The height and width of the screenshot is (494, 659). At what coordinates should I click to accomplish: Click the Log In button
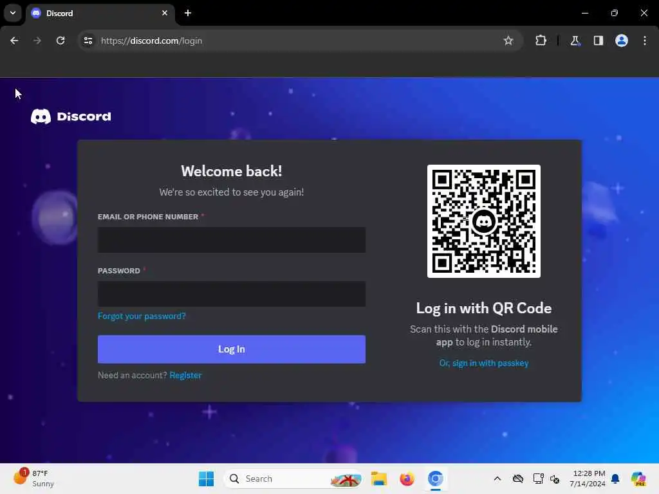tap(232, 349)
